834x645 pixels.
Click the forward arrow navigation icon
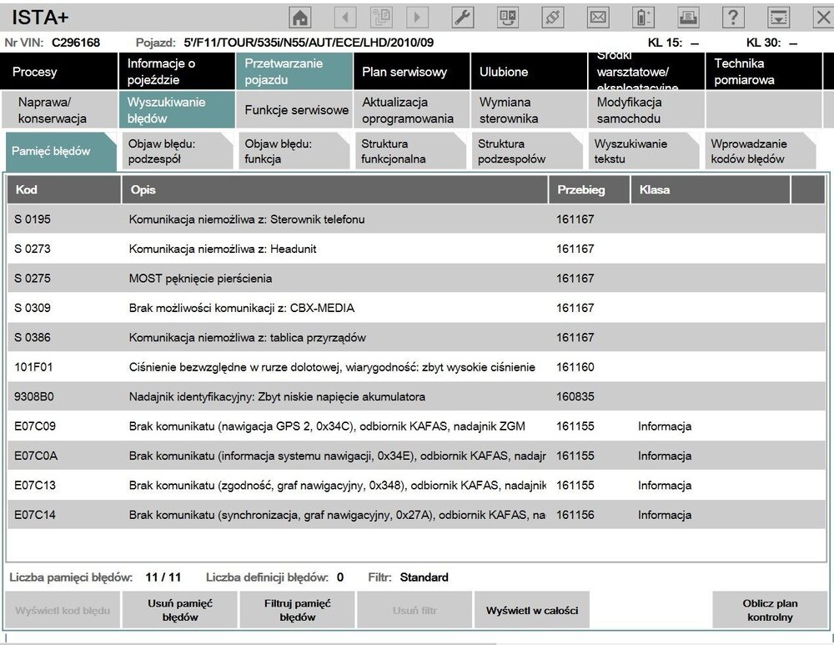(x=417, y=18)
